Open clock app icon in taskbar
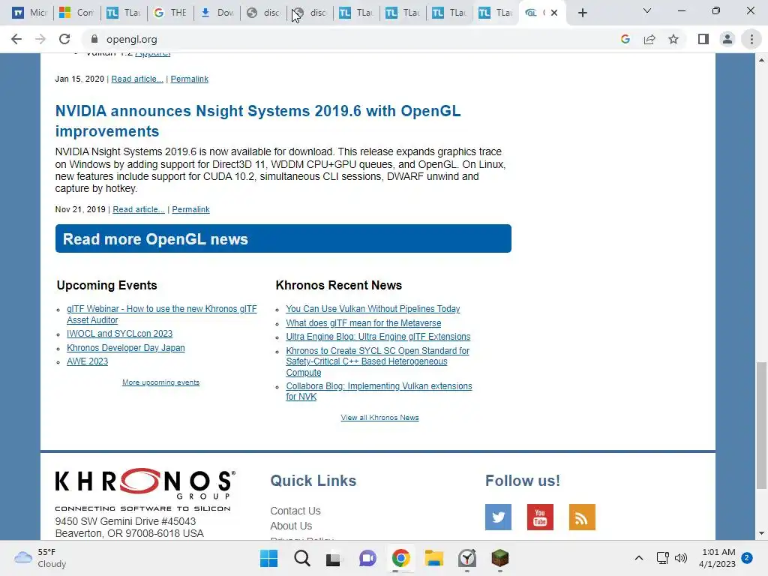This screenshot has height=576, width=768. (x=466, y=558)
